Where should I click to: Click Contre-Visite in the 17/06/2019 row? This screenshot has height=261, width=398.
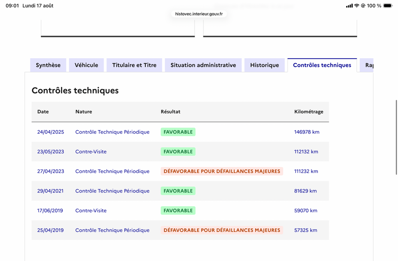point(91,210)
